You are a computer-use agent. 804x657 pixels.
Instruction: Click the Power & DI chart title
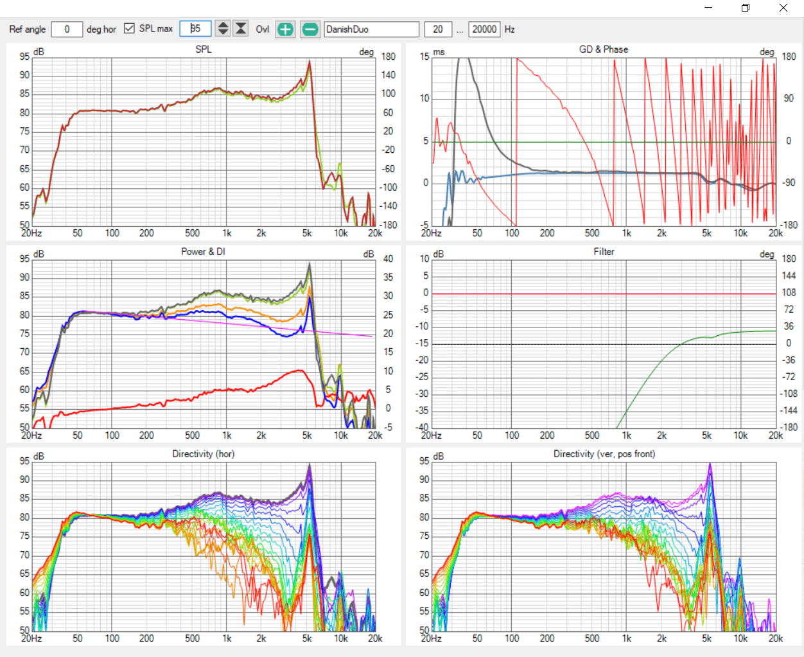click(x=203, y=251)
